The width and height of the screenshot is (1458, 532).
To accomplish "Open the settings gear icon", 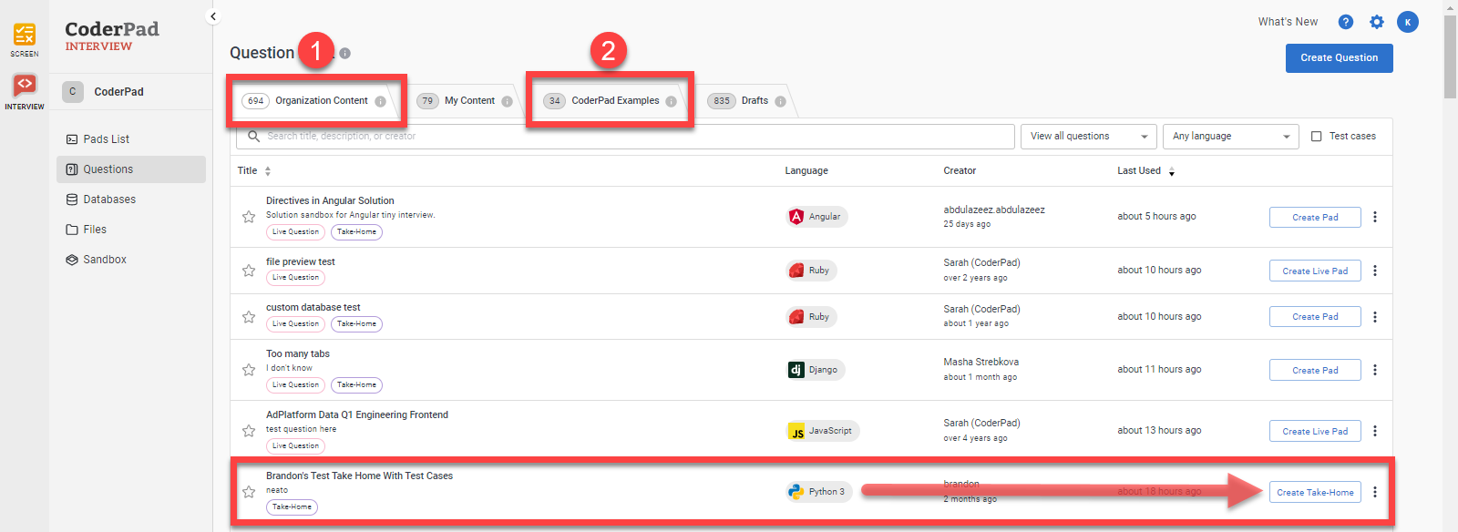I will tap(1376, 22).
